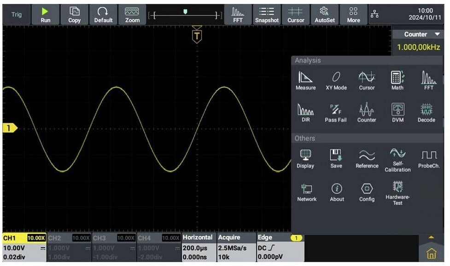The image size is (450, 266).
Task: Launch the Pass Fail test
Action: (x=336, y=113)
